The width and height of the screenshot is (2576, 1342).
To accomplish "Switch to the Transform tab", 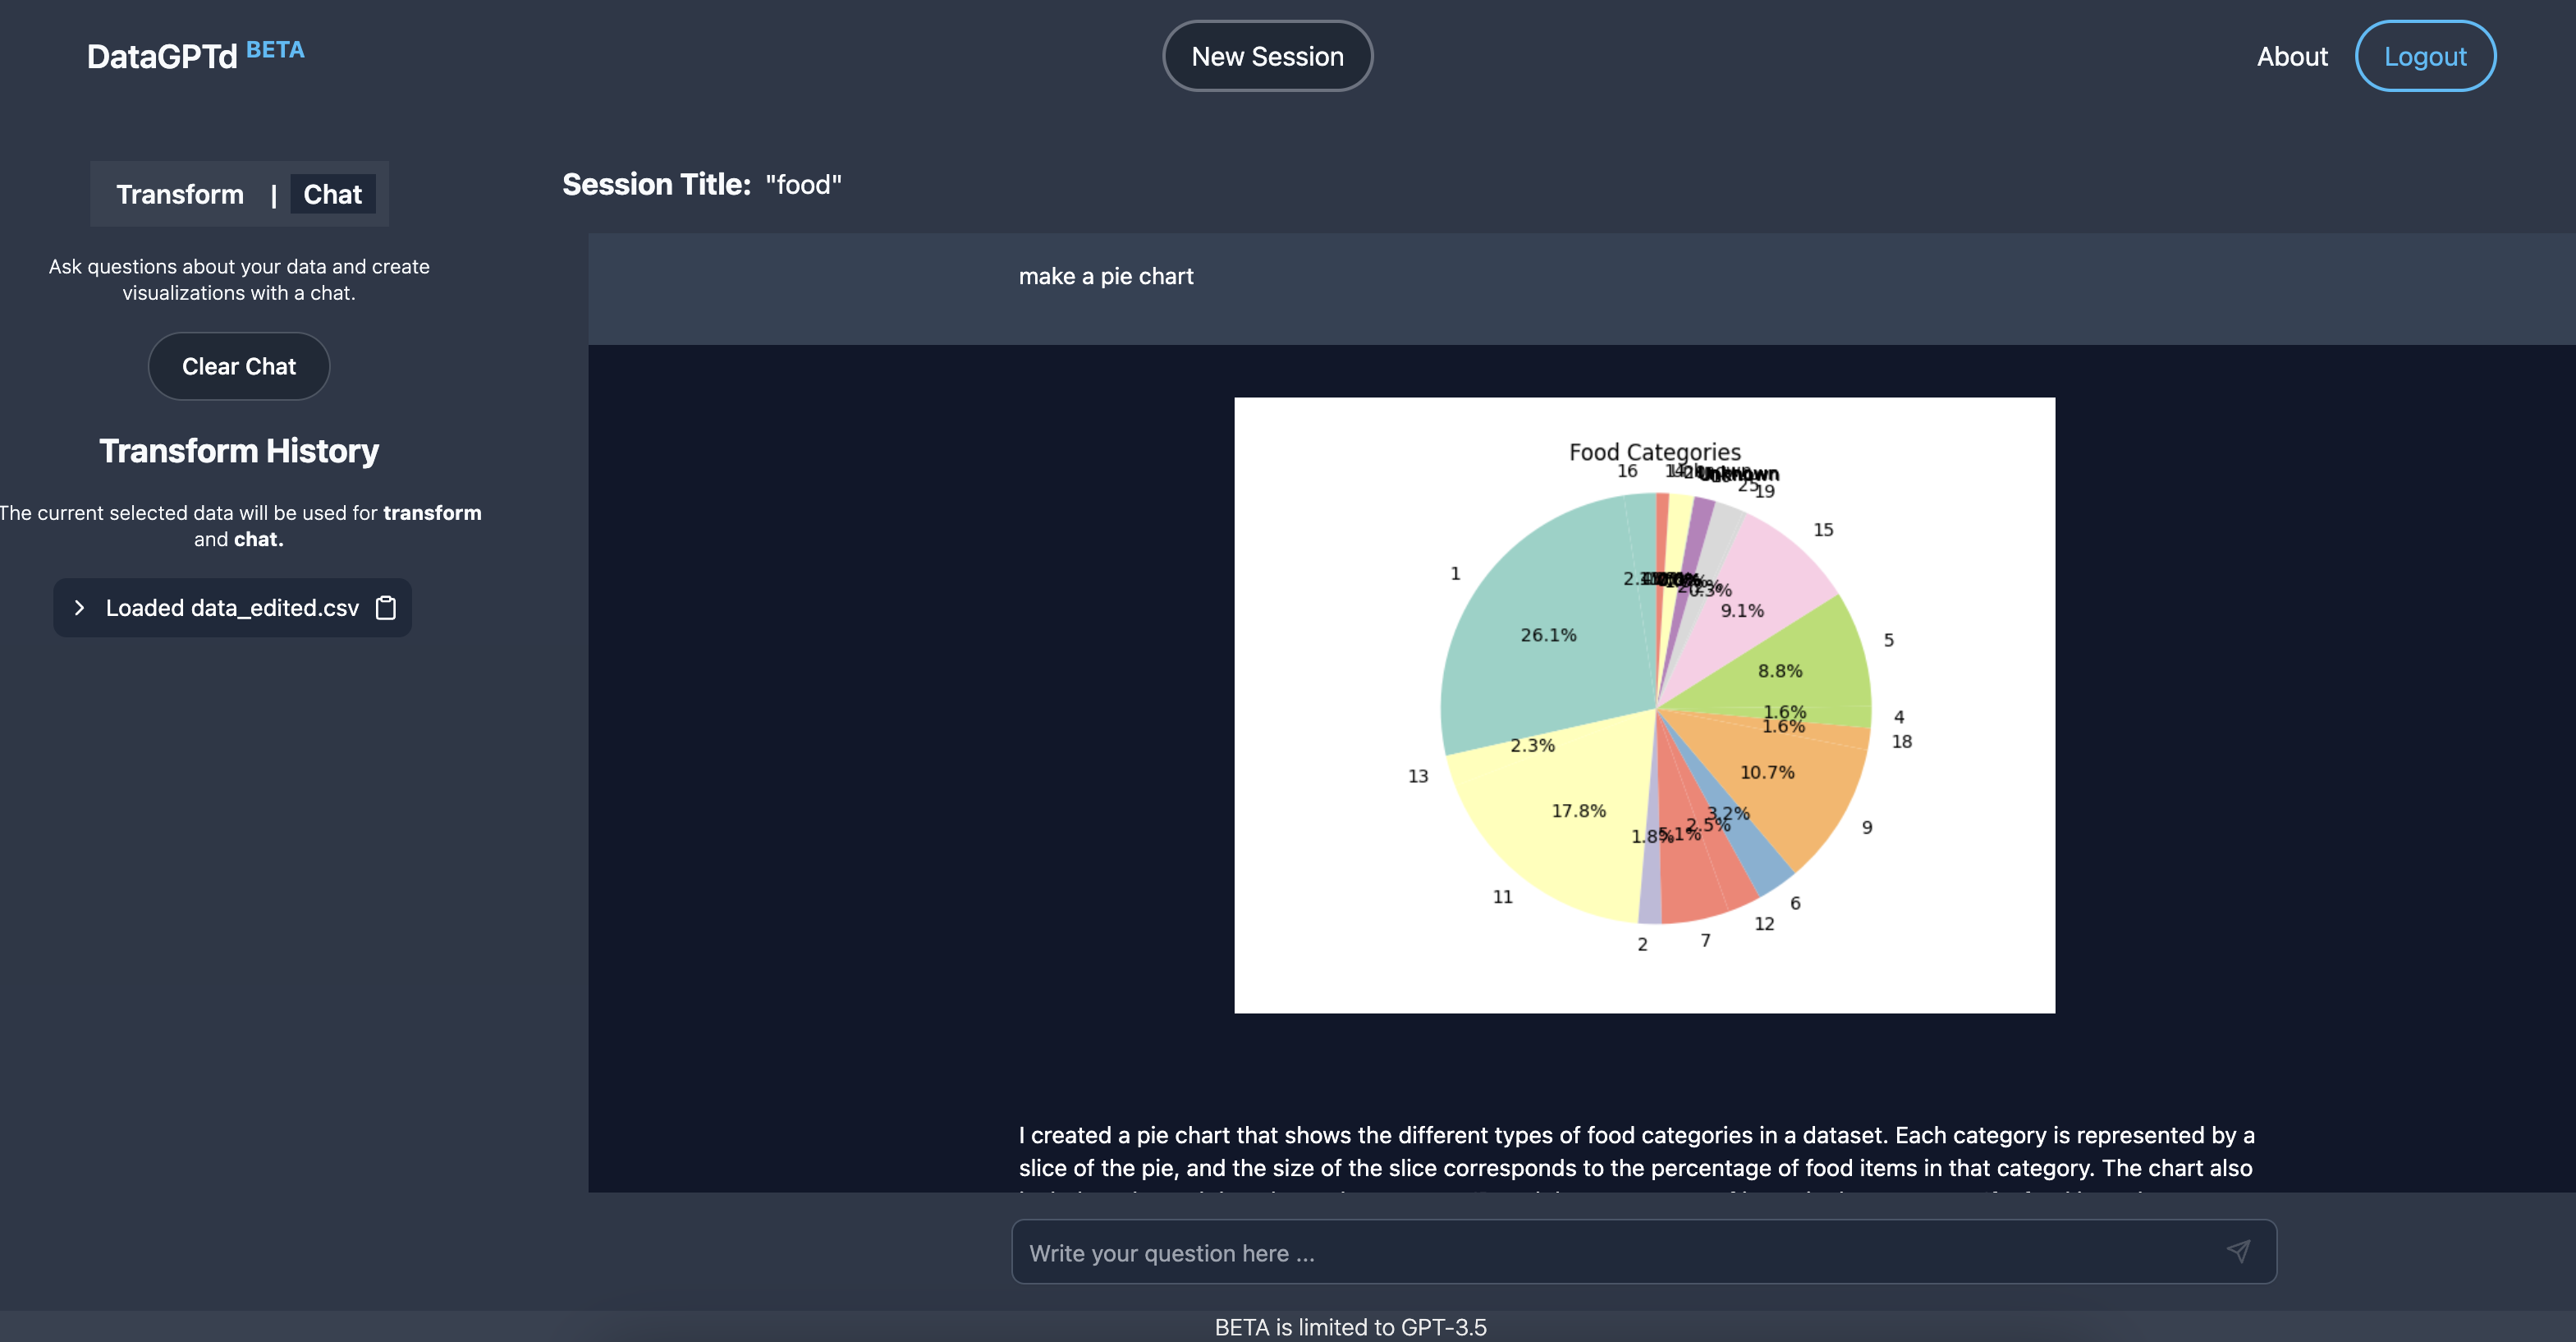I will pyautogui.click(x=180, y=194).
